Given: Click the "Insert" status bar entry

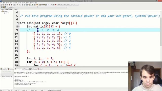Looking at the screenshot, I should [42, 90].
